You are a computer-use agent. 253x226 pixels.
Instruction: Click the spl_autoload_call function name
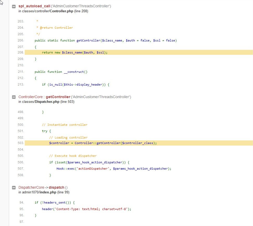34,6
